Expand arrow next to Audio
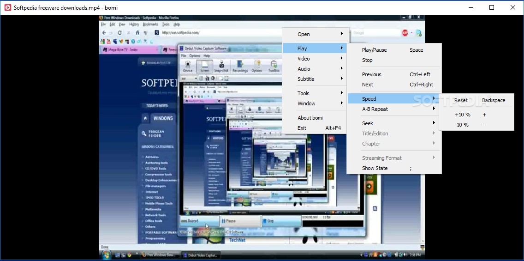524x261 pixels. [341, 68]
